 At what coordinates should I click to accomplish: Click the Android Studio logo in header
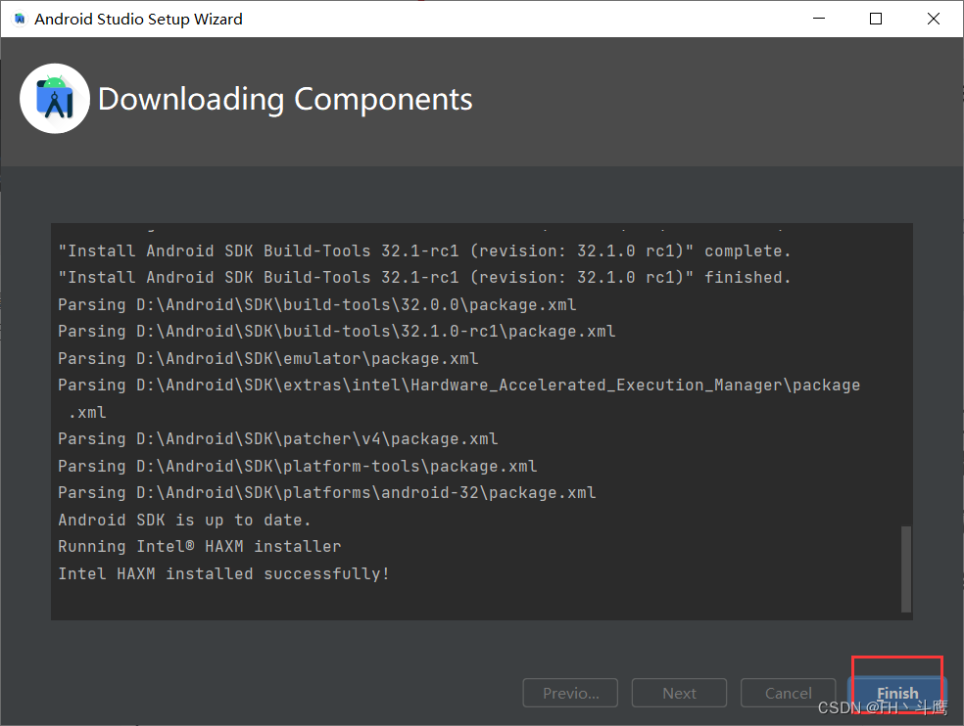click(x=55, y=98)
